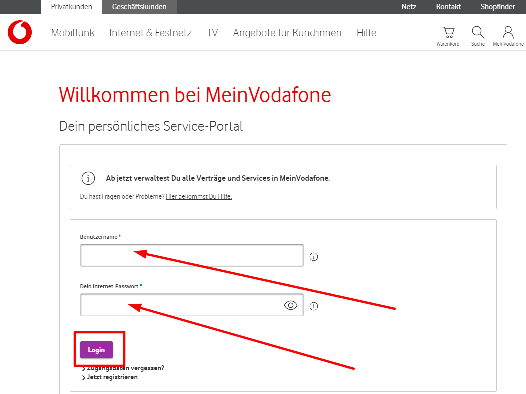Expand the Mobilfunk menu

point(73,33)
